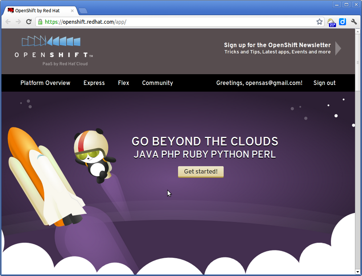This screenshot has width=362, height=276.
Task: Select the OpenShift by Red Hat tab
Action: pyautogui.click(x=40, y=11)
